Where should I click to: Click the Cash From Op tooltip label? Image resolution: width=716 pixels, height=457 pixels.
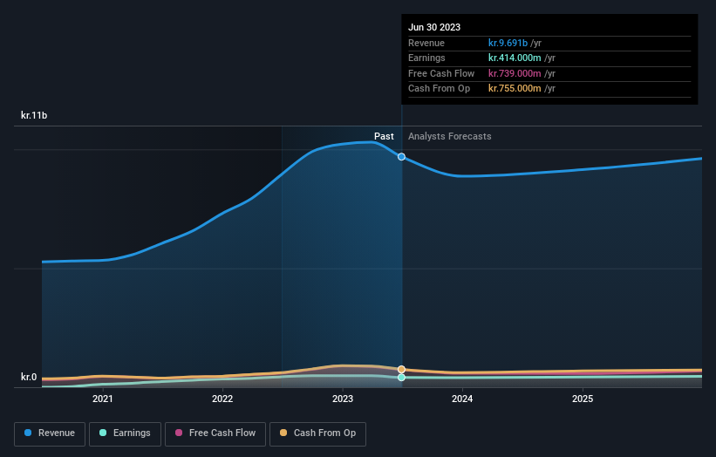pos(439,89)
